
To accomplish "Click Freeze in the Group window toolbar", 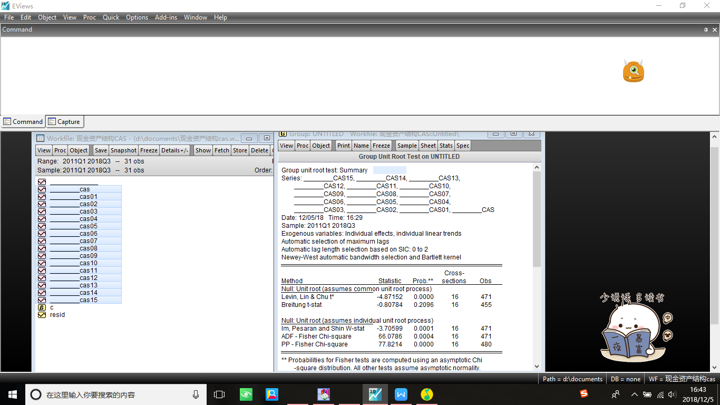I will (x=381, y=146).
